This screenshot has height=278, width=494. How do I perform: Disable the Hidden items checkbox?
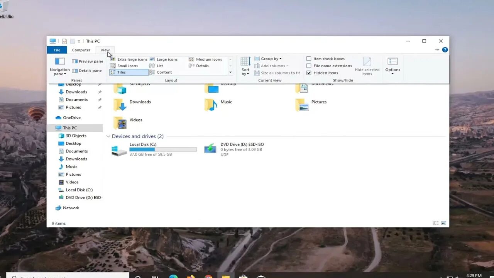[309, 73]
